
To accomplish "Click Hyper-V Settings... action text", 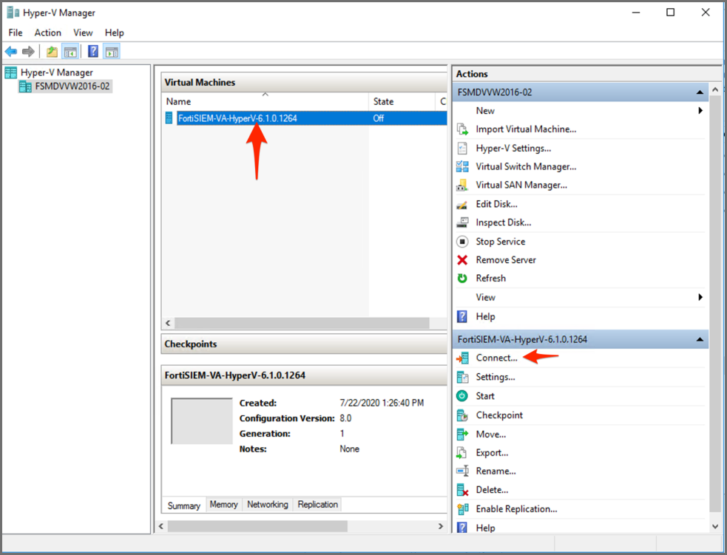I will 513,149.
